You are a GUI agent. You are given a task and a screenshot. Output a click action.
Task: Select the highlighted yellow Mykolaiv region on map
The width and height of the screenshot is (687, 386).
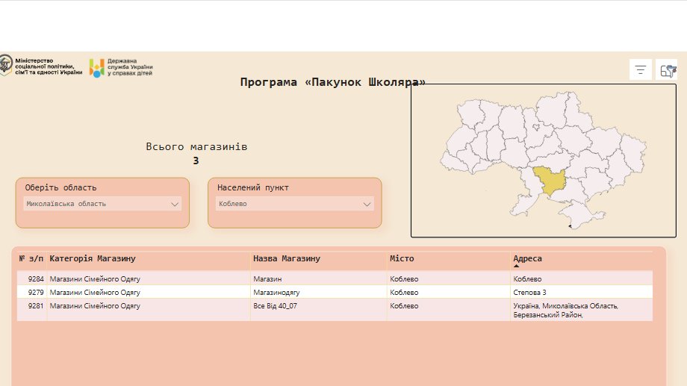[550, 181]
